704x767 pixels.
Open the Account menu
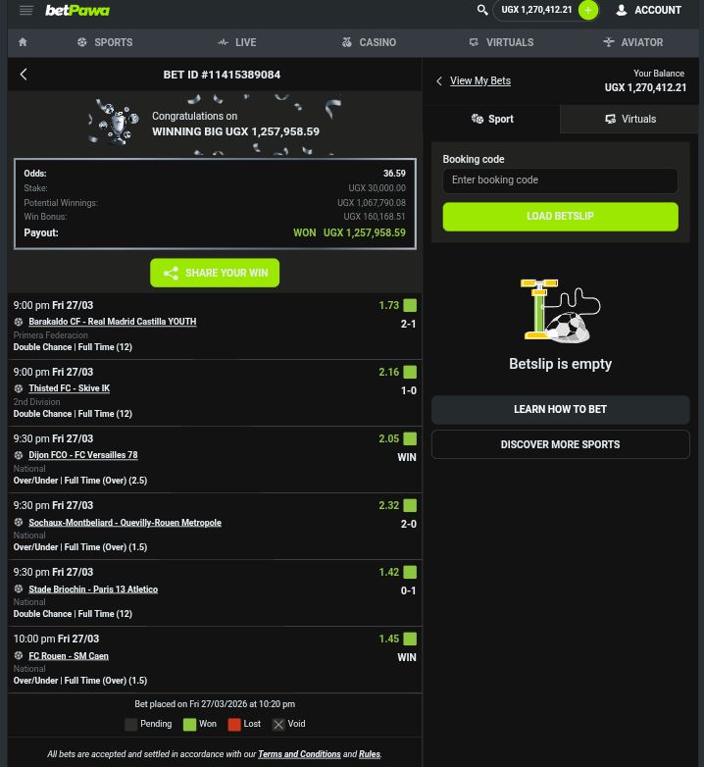click(649, 10)
